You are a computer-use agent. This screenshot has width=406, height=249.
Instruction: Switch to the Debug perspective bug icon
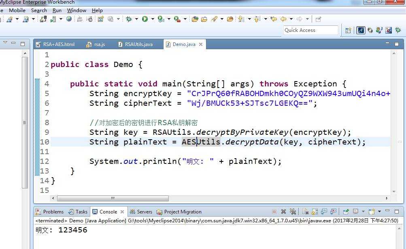(398, 30)
